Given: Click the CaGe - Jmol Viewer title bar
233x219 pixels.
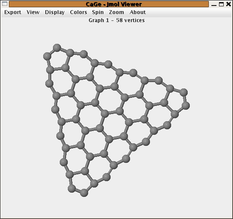Looking at the screenshot, I should [x=109, y=4].
